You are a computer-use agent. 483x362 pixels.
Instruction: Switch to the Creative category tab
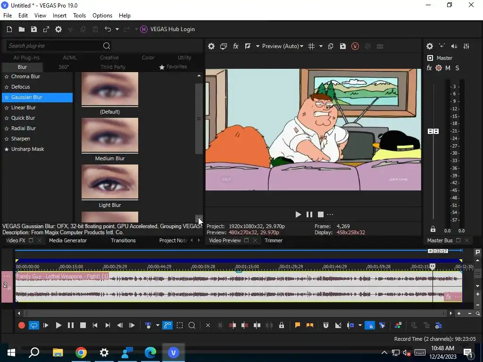pos(109,58)
